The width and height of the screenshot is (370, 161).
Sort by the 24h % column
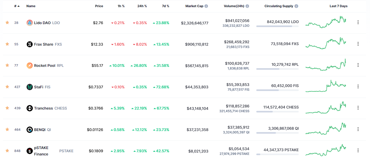pos(142,6)
